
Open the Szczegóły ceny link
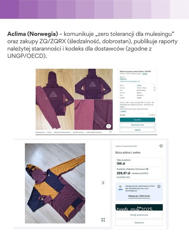coord(123,177)
